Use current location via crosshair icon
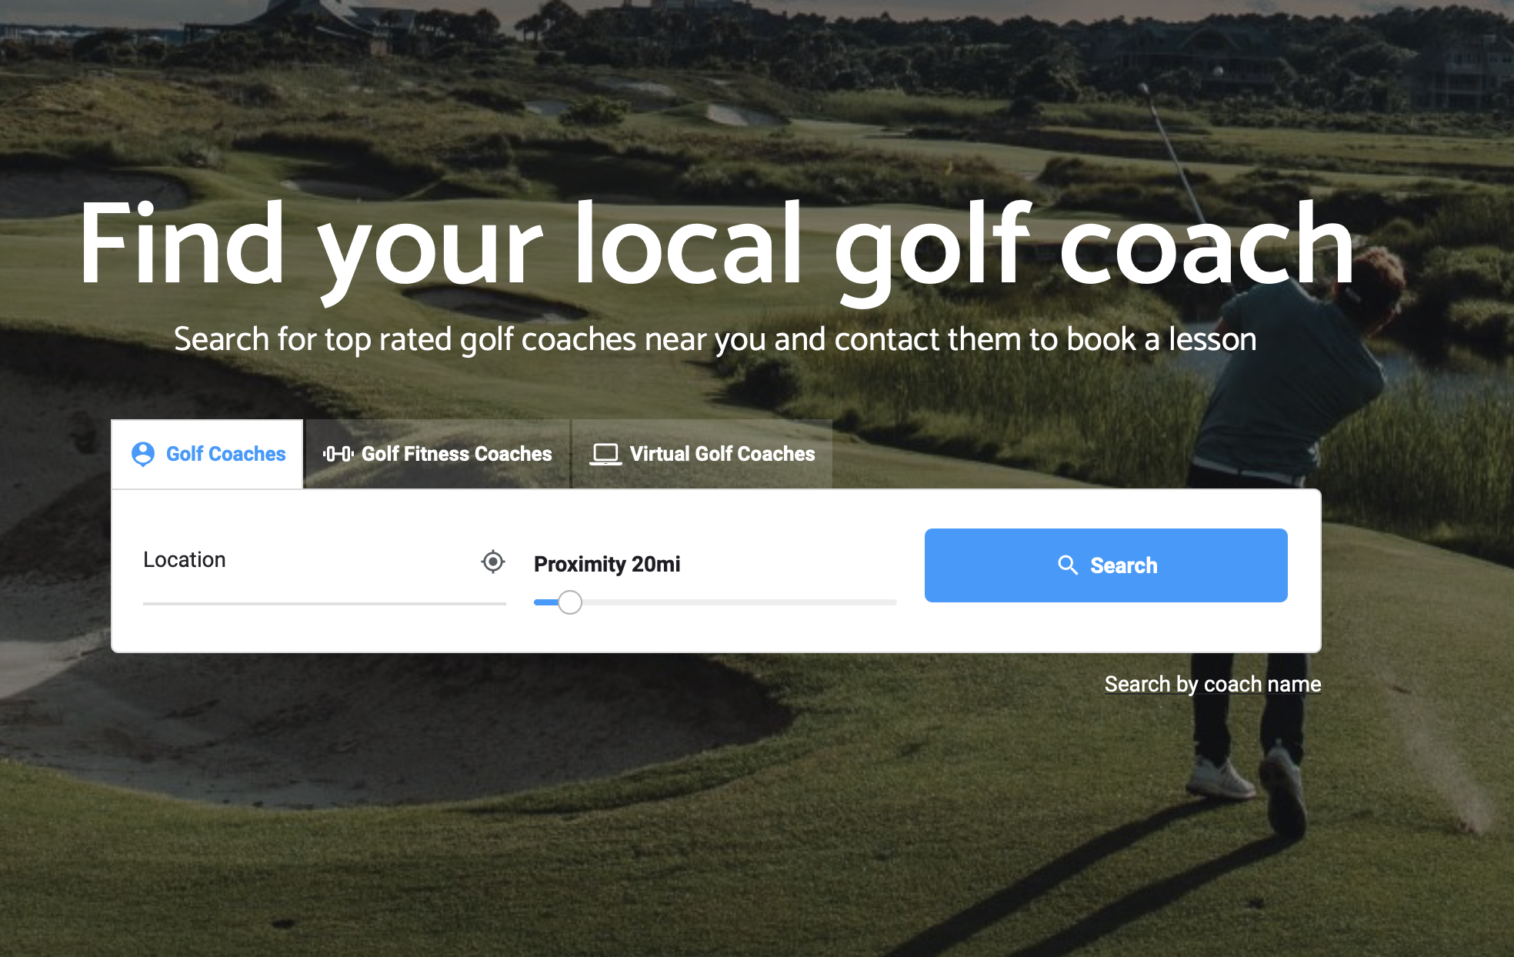This screenshot has height=957, width=1514. point(493,562)
